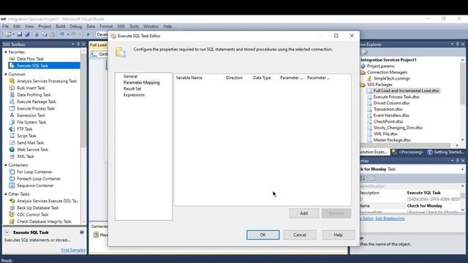Open the Tools menu

134,26
